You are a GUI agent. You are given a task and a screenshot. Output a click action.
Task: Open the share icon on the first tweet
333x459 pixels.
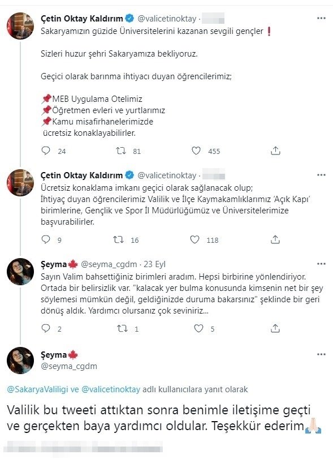(x=275, y=151)
